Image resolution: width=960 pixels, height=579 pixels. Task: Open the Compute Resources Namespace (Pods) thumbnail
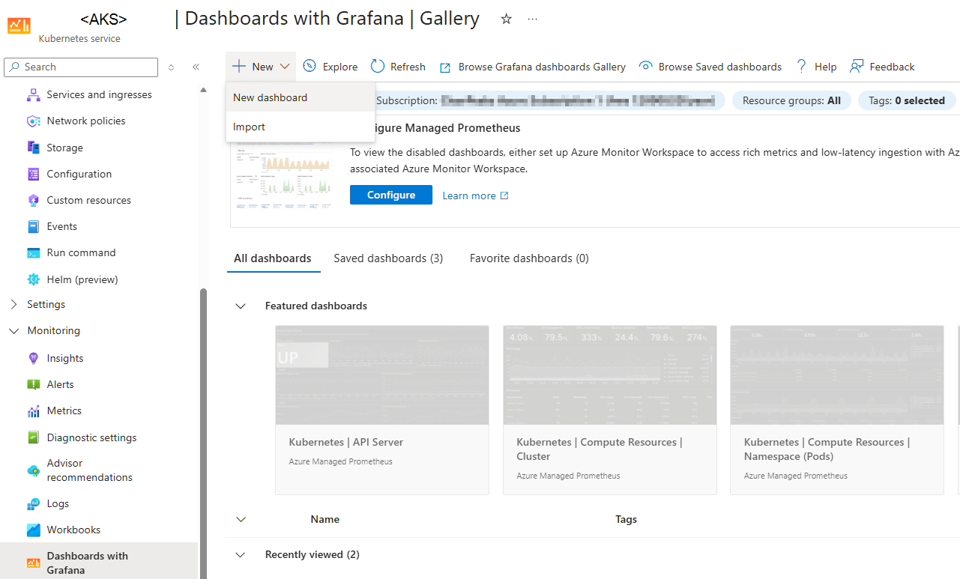pyautogui.click(x=837, y=375)
